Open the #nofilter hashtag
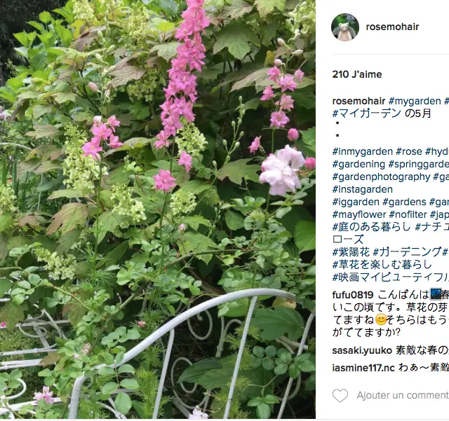 tap(408, 214)
